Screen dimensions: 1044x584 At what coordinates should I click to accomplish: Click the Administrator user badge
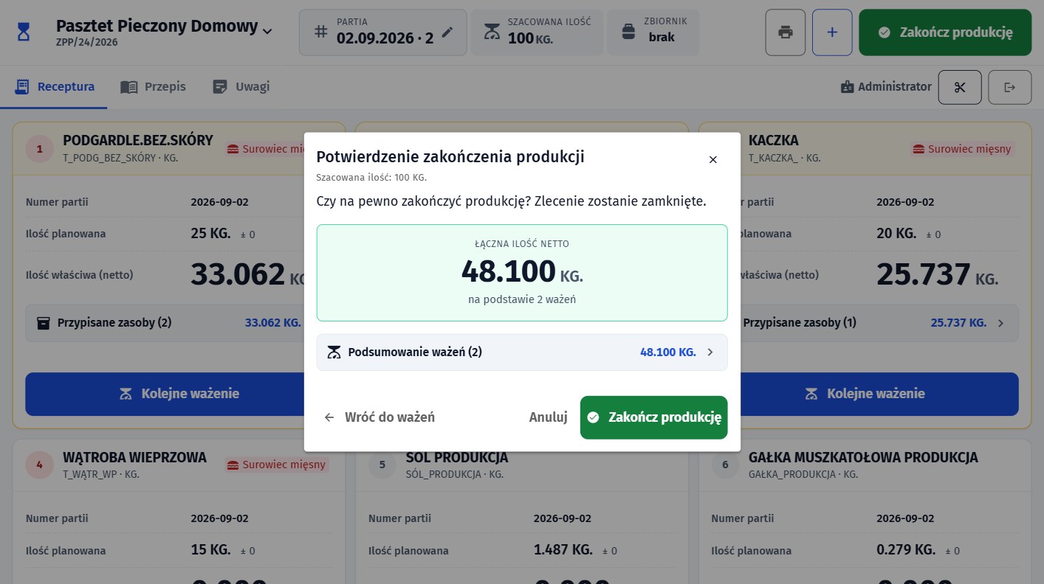click(x=886, y=87)
